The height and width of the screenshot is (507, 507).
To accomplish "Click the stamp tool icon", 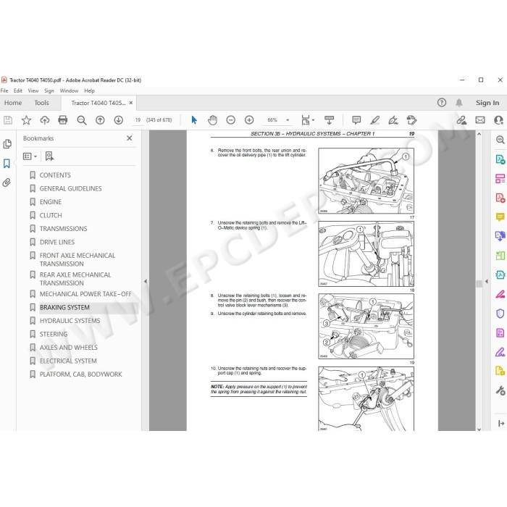I will 411,120.
